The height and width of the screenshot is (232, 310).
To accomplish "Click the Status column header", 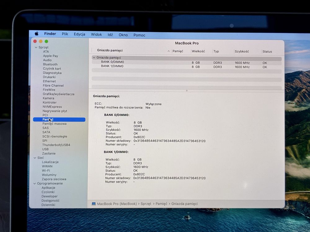I will pos(267,51).
